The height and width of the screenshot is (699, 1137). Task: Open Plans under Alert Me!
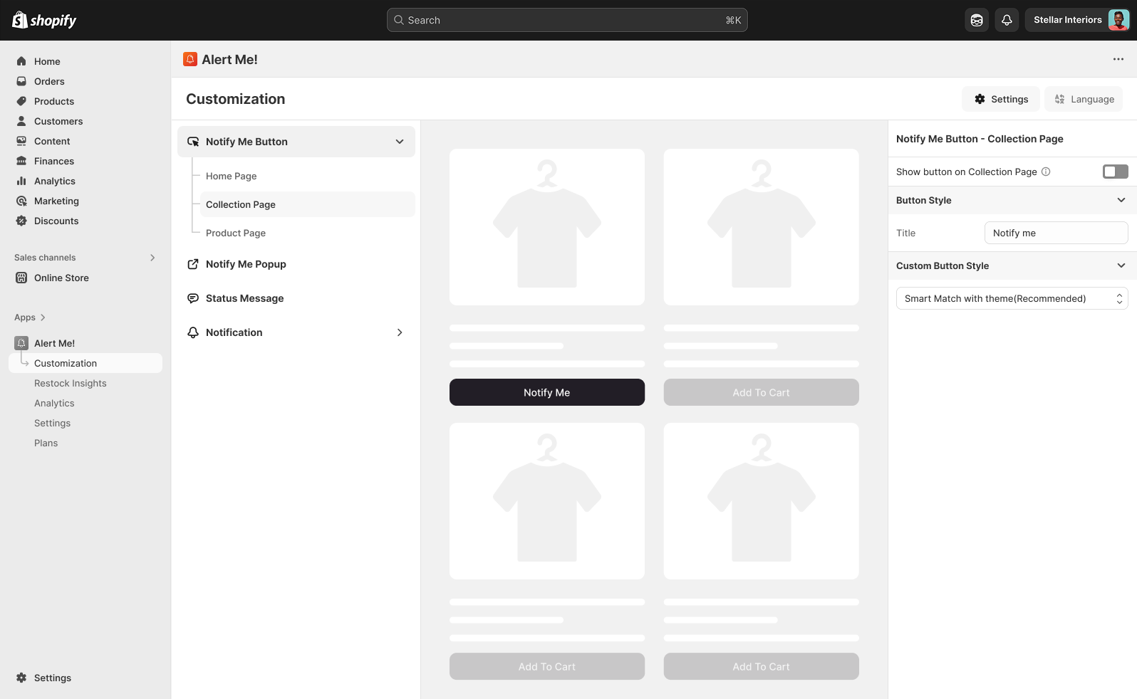click(46, 443)
